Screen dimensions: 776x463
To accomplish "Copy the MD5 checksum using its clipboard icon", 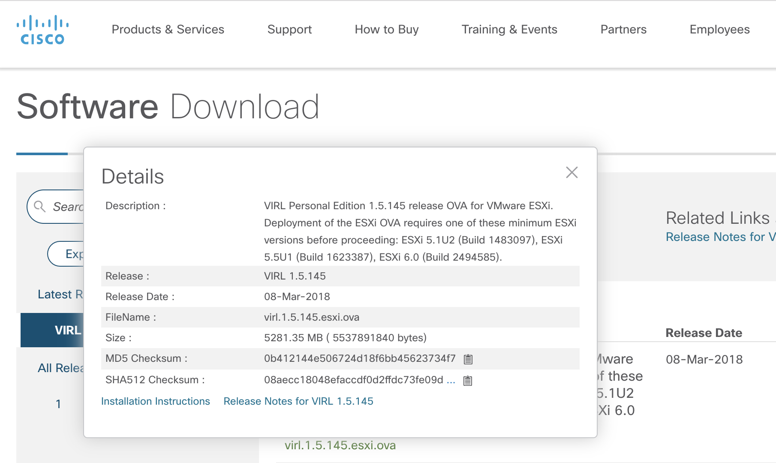I will [x=468, y=358].
